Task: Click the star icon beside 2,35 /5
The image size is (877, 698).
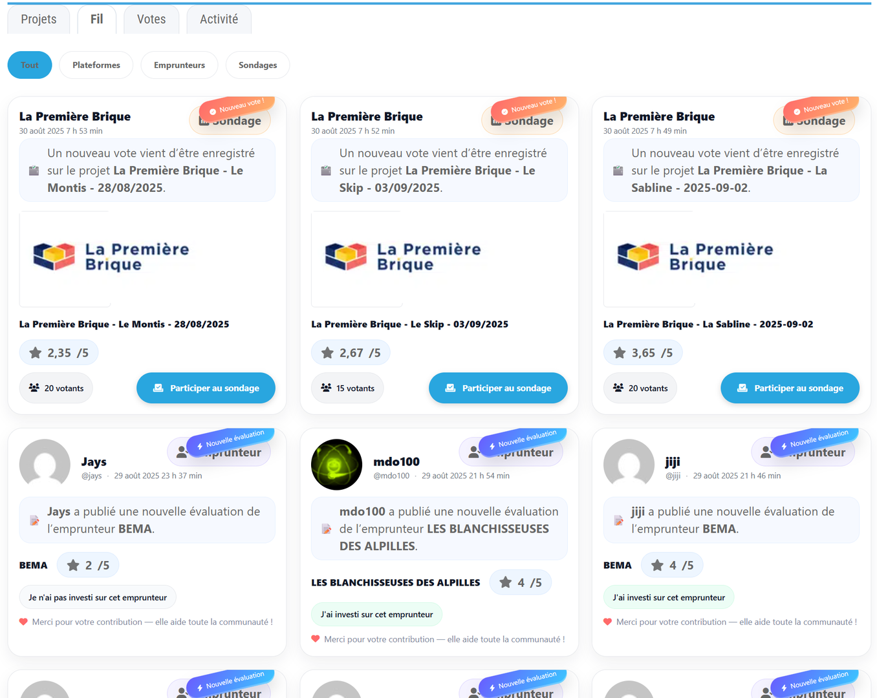Action: [35, 353]
